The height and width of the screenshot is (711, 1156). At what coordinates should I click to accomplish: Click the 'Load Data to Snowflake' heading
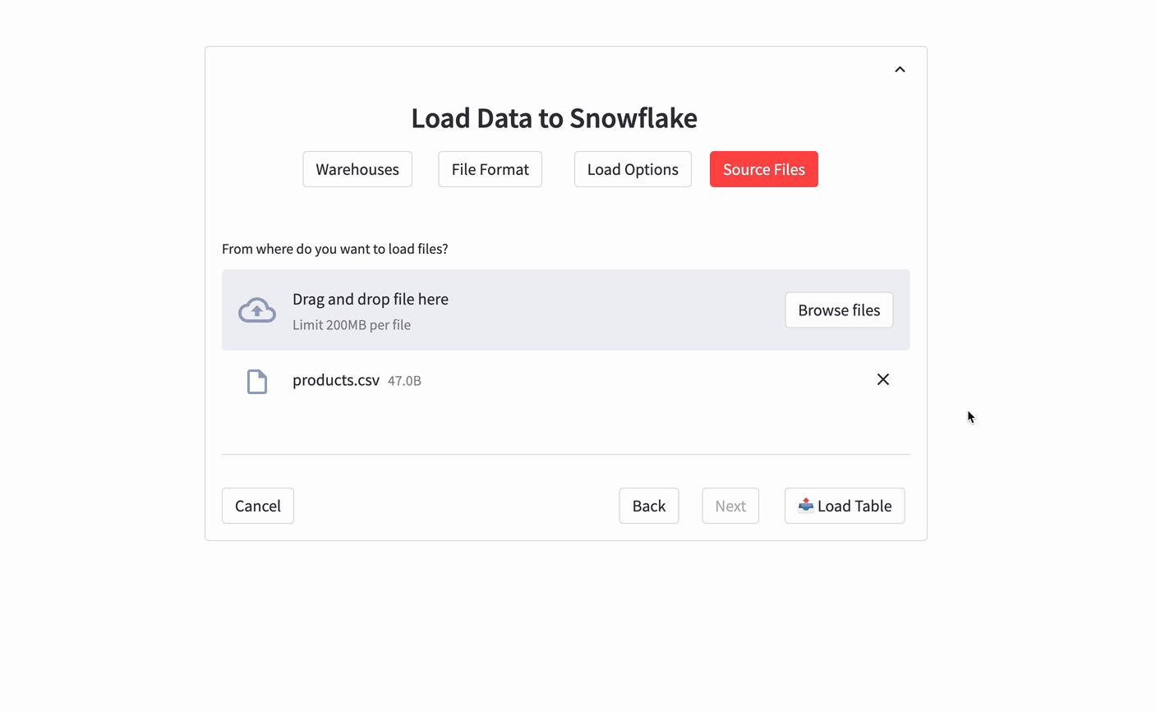[x=554, y=118]
